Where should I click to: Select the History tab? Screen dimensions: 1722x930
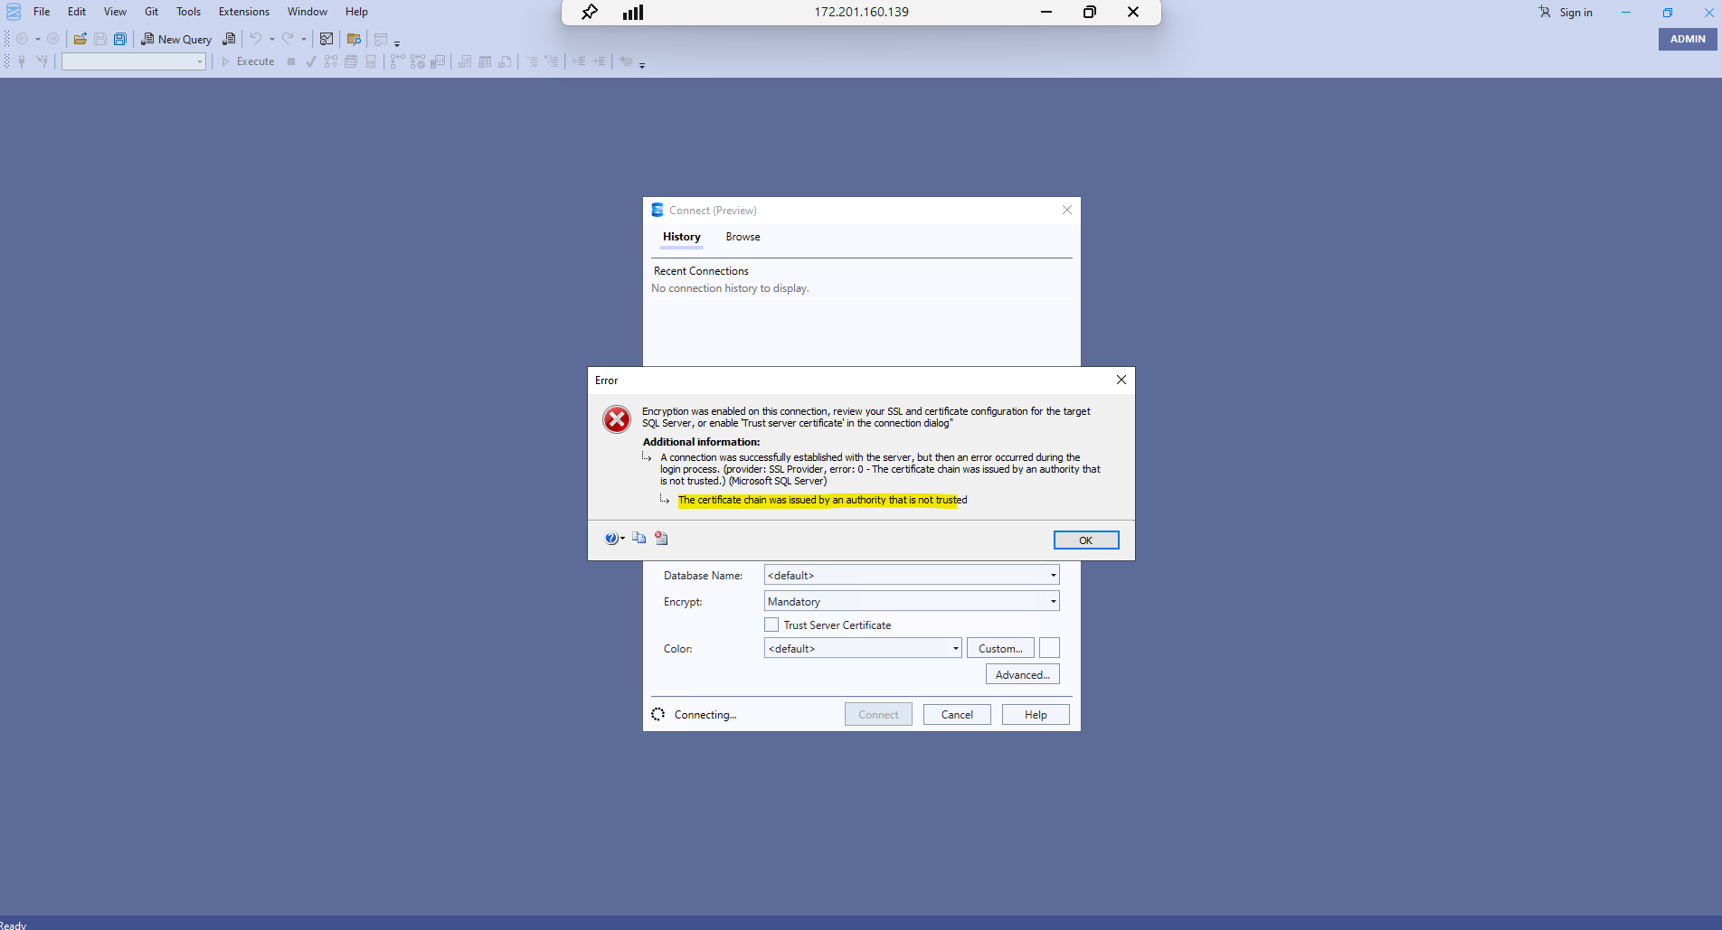(681, 237)
